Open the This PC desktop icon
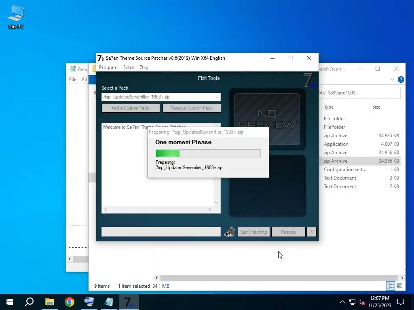414x310 pixels. (16, 17)
